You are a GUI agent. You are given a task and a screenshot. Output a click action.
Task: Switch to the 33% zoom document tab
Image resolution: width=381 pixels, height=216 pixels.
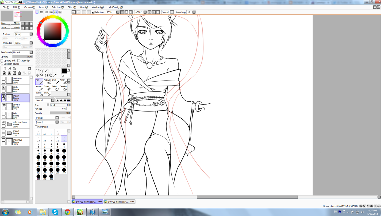120,202
